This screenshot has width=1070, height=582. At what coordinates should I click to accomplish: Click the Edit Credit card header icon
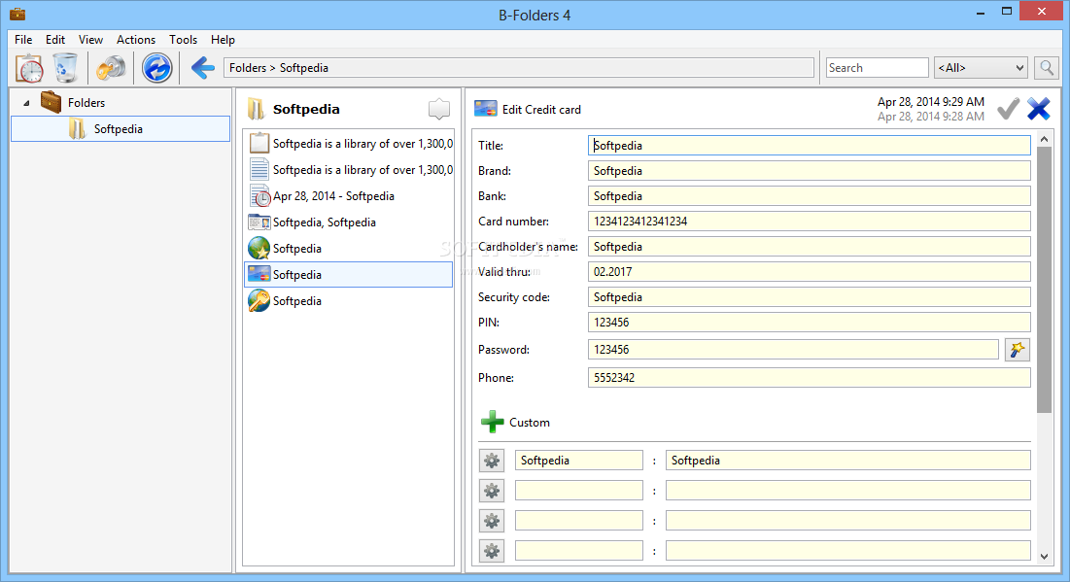pyautogui.click(x=486, y=109)
